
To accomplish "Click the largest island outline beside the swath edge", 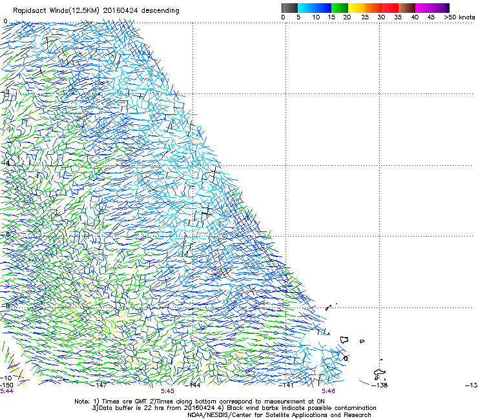I will pyautogui.click(x=344, y=340).
